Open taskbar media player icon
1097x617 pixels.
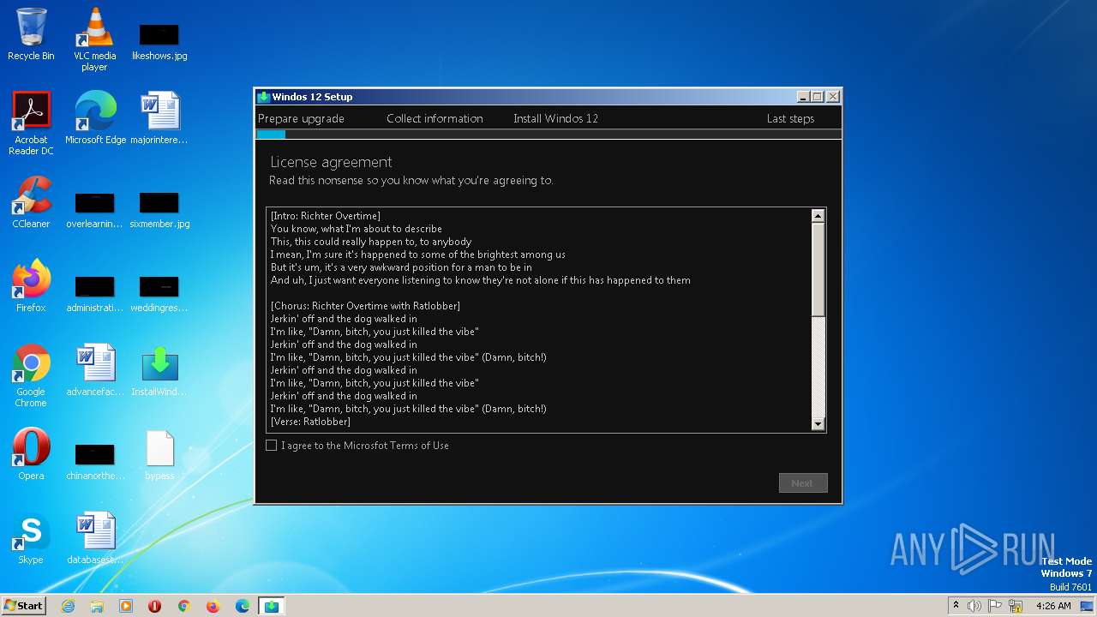[126, 606]
